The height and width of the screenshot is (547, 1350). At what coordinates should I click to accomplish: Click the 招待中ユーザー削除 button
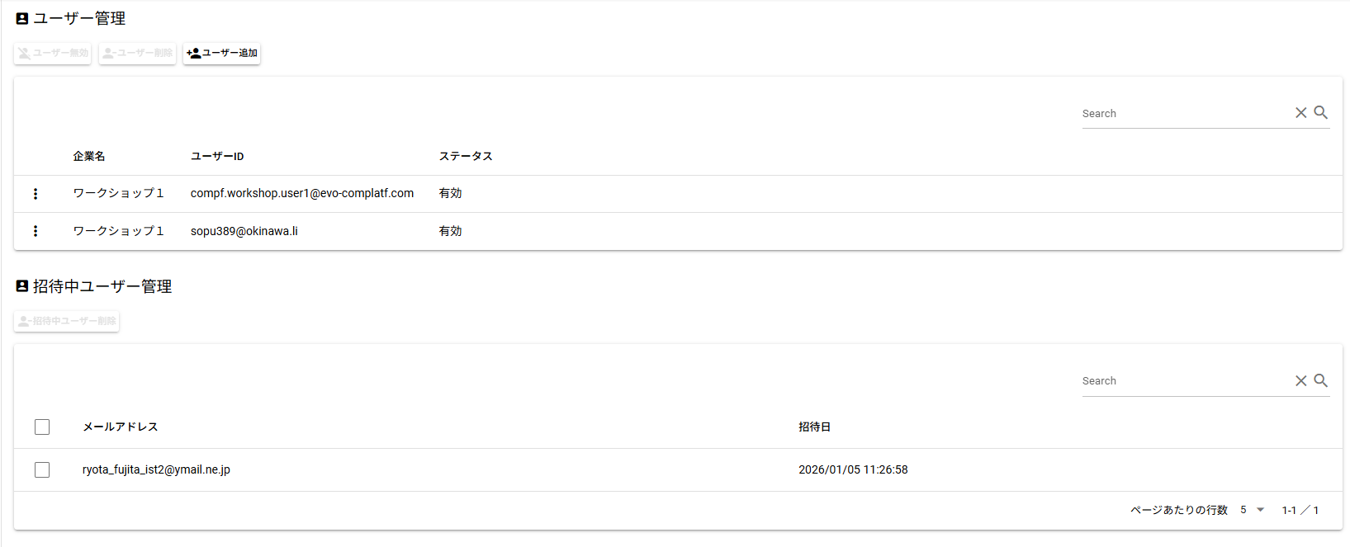(67, 321)
